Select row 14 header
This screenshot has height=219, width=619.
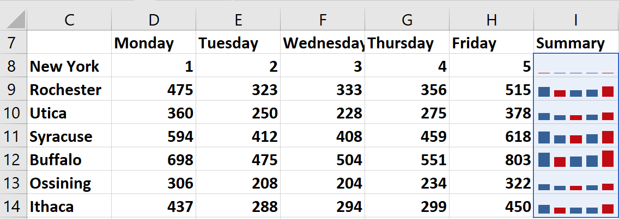click(13, 207)
